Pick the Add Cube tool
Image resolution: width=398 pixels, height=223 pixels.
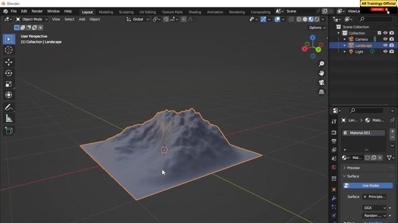pos(9,131)
